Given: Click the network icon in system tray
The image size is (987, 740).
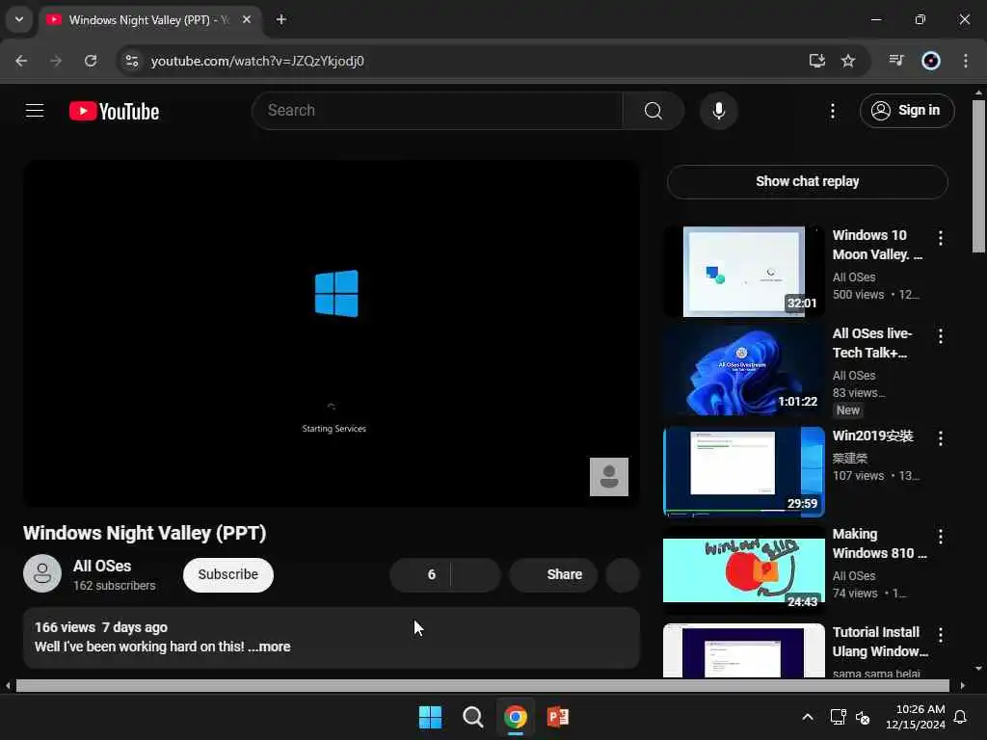Looking at the screenshot, I should [838, 717].
